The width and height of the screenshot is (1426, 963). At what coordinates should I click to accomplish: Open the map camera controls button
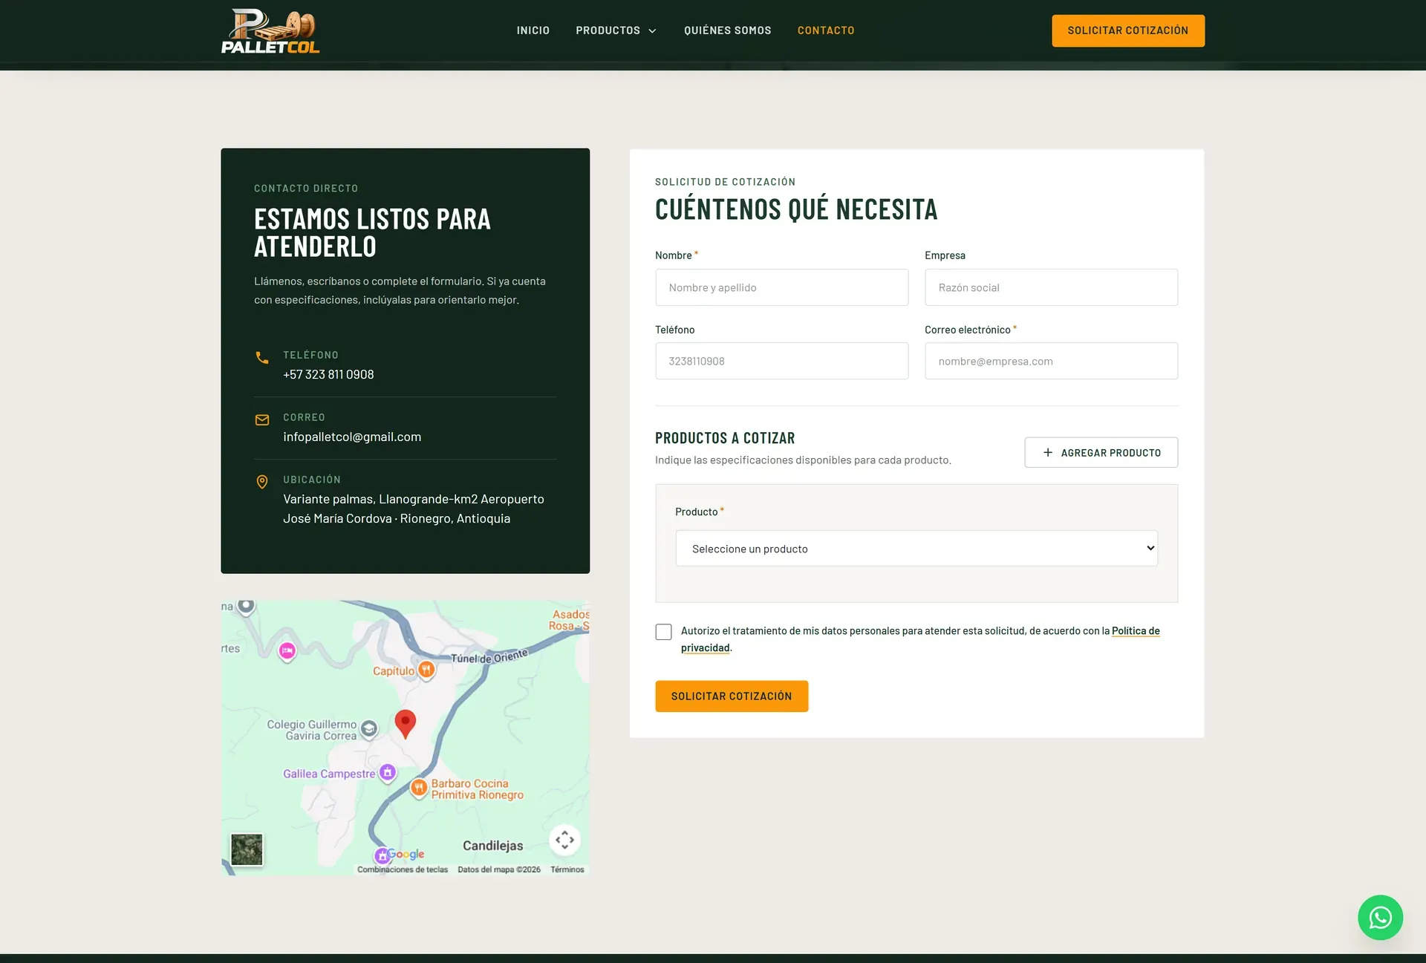(x=564, y=840)
